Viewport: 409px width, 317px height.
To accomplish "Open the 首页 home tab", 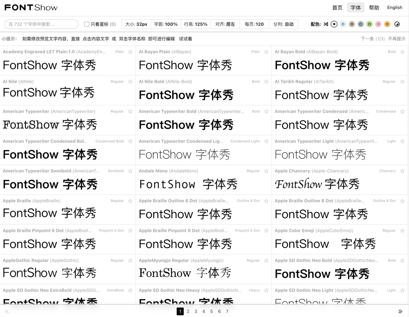I will [x=337, y=7].
